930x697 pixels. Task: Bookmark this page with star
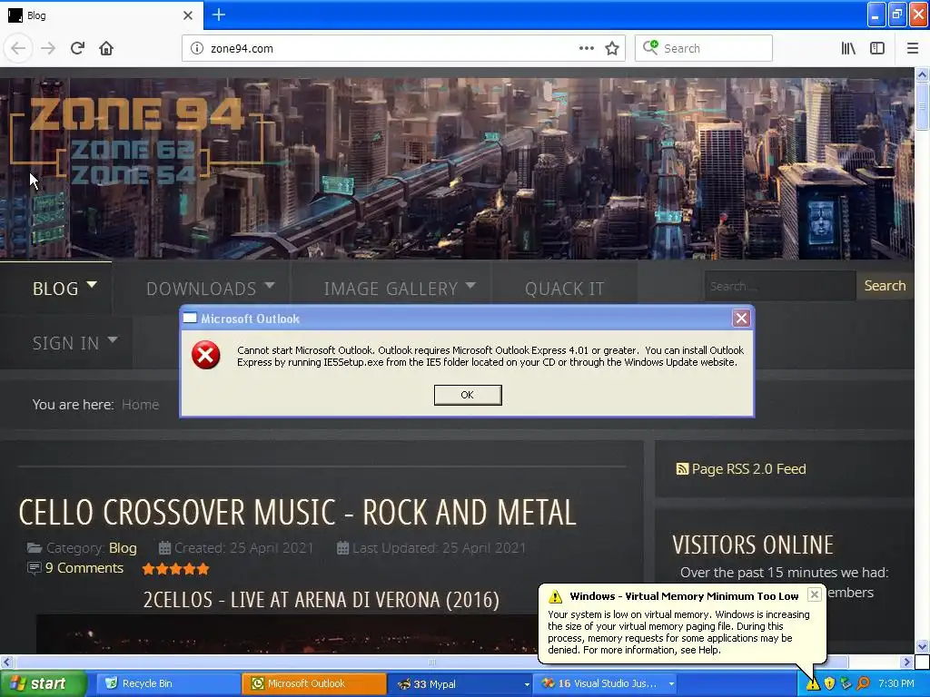click(x=612, y=48)
